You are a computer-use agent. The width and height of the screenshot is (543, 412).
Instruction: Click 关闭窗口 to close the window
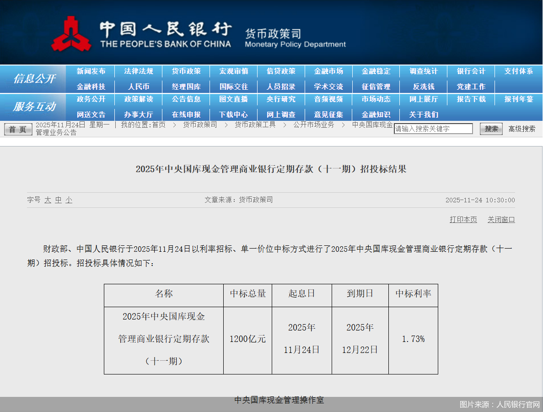[501, 219]
